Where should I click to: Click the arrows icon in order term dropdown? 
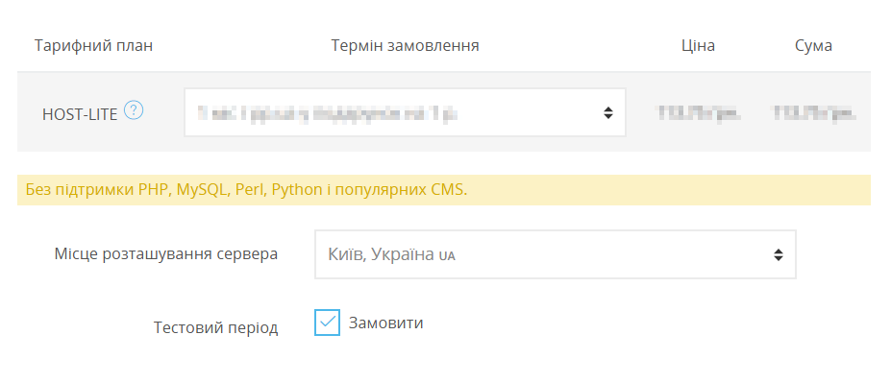tap(608, 113)
